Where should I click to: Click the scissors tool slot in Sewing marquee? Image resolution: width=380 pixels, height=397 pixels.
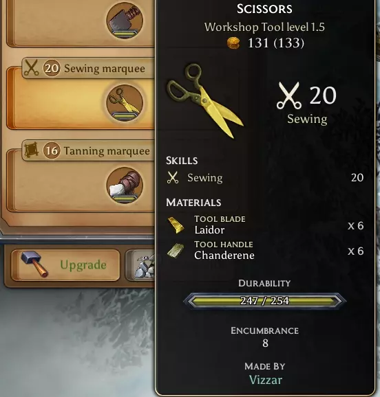coord(125,103)
